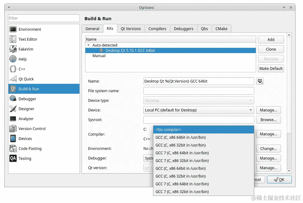The image size is (303, 203).
Task: Switch to the General tab
Action: pos(93,29)
